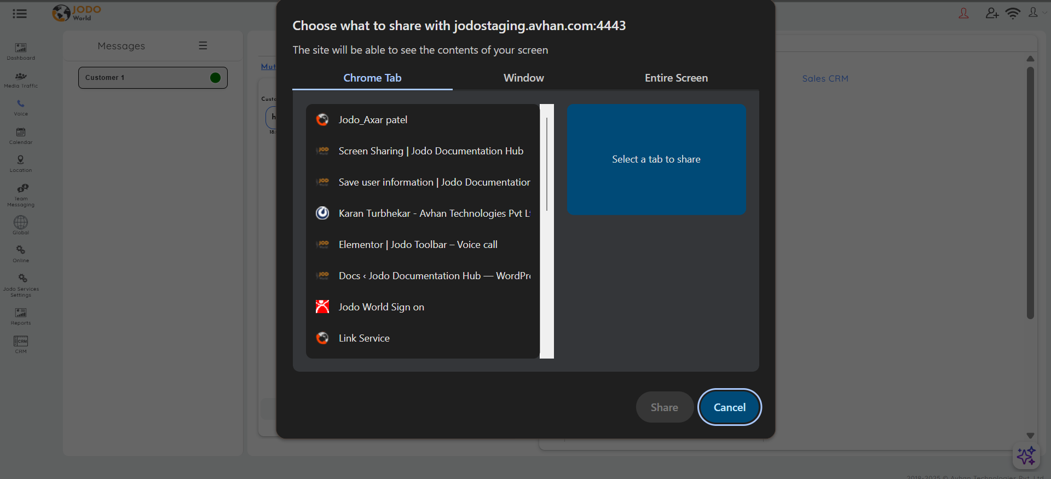The height and width of the screenshot is (479, 1051).
Task: Select Screen Sharing | Jodo Documentation Hub entry
Action: tap(423, 151)
